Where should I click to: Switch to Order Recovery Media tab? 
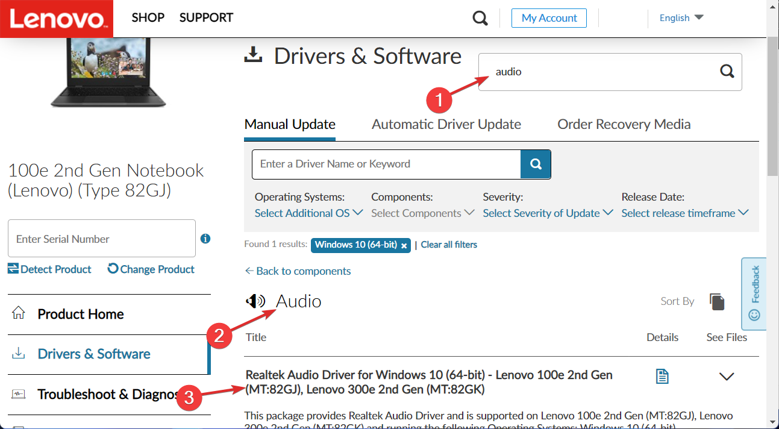tap(624, 125)
